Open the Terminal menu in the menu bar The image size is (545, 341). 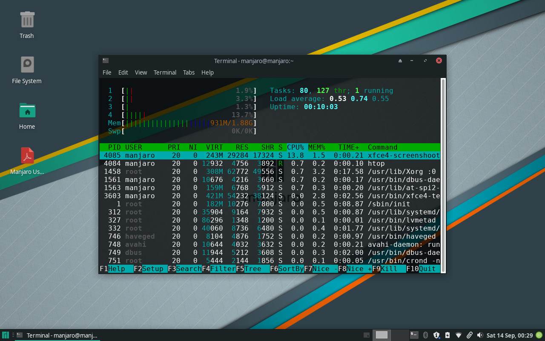click(165, 72)
